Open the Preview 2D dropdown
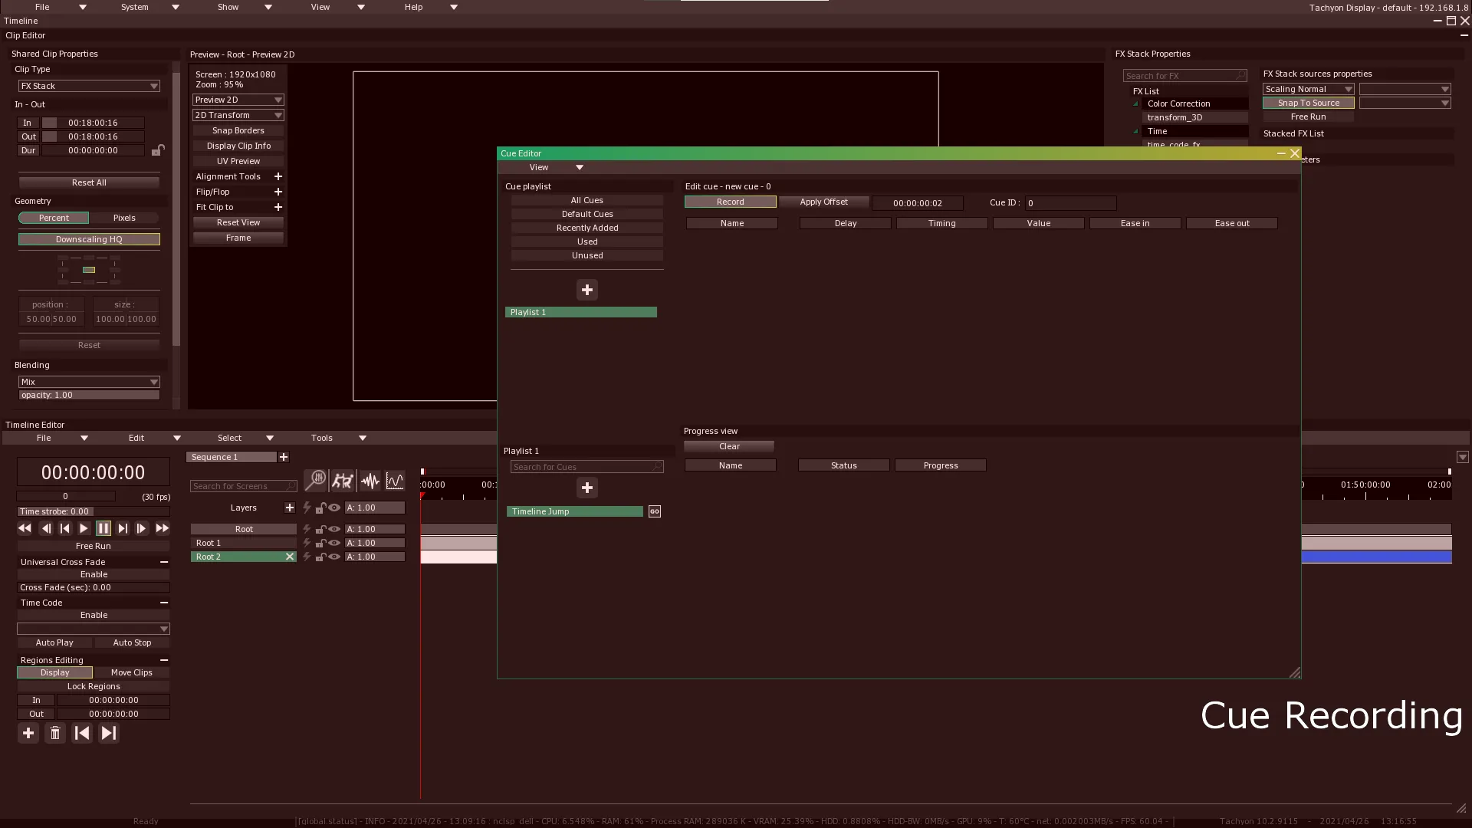 pyautogui.click(x=238, y=100)
